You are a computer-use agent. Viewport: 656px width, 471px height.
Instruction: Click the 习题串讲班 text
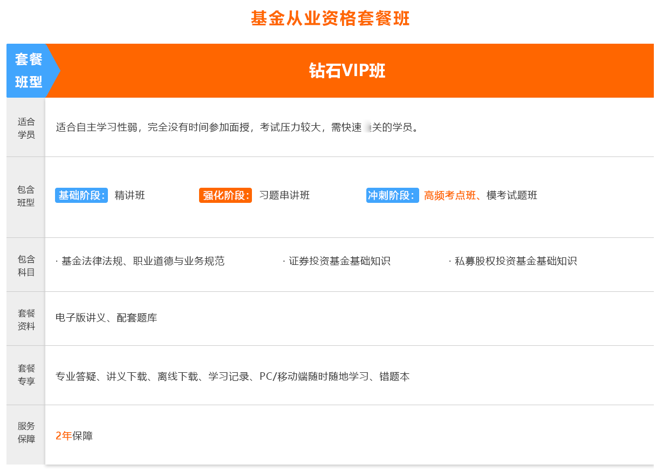(x=284, y=195)
